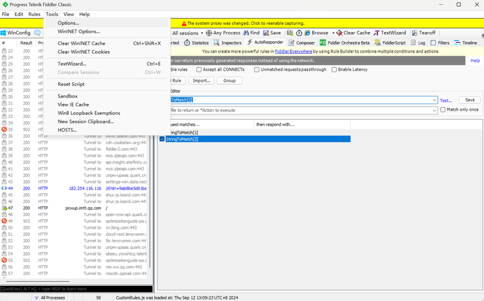The height and width of the screenshot is (301, 484).
Task: Click the camera screenshot icon next to Save
Action: click(x=290, y=33)
